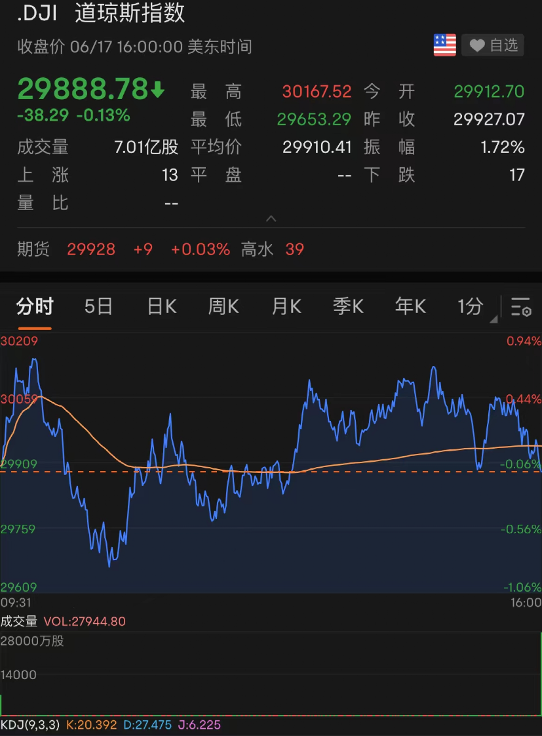542x736 pixels.
Task: Select the 年K chart tab
Action: [410, 307]
